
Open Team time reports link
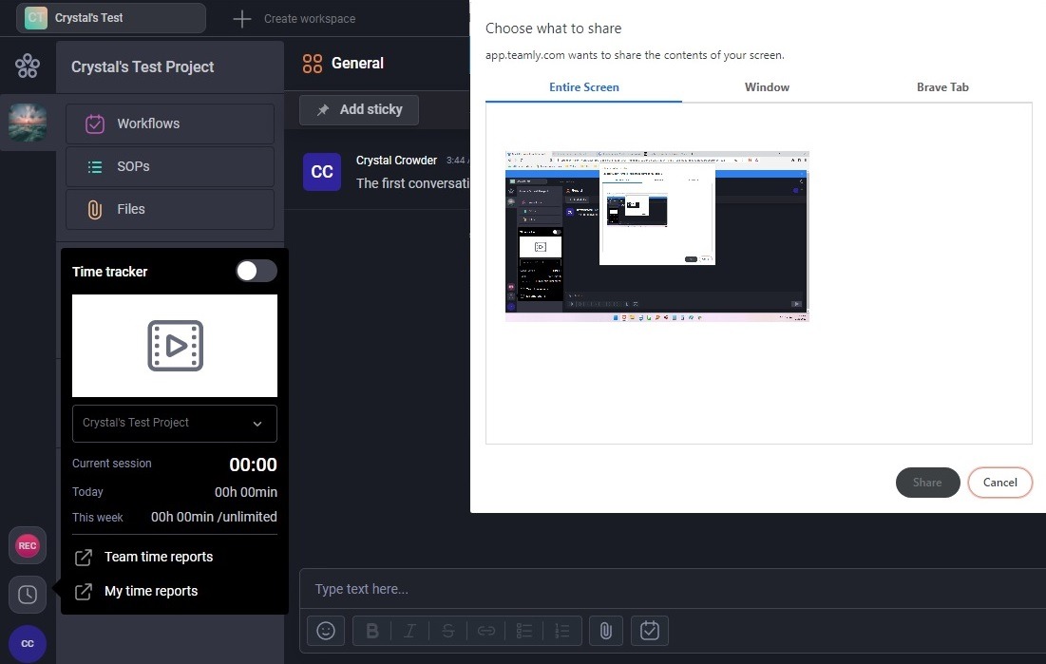[x=158, y=558]
